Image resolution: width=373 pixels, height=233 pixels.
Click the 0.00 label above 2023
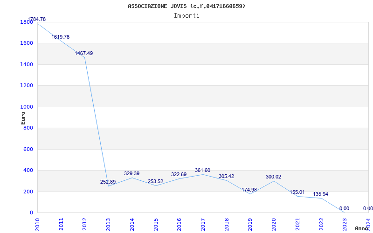344,208
